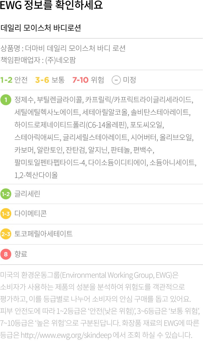
Task: Click the red grade 8 badge beside 향료
Action: (6, 254)
